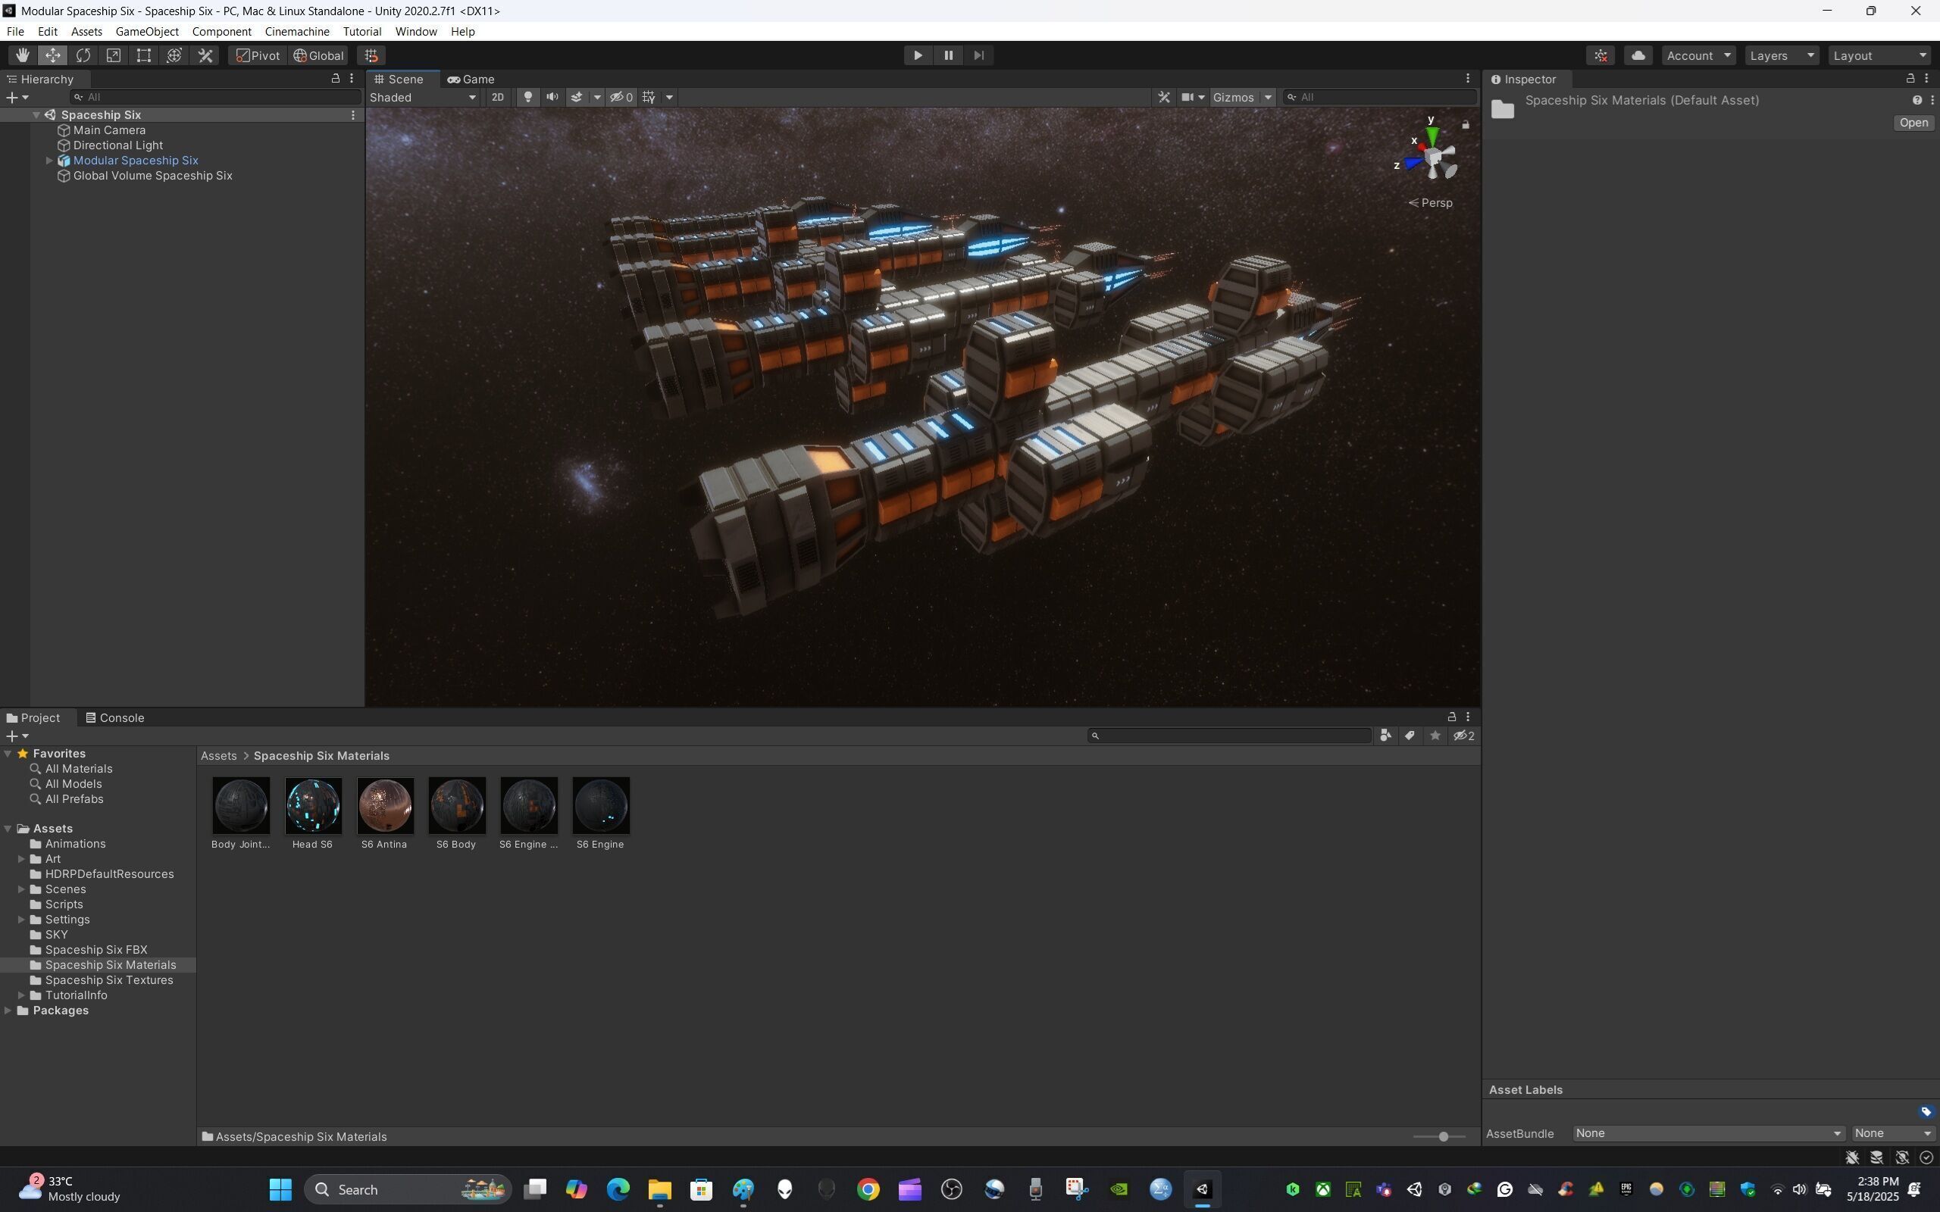
Task: Open the Cloud services icon
Action: pos(1638,55)
